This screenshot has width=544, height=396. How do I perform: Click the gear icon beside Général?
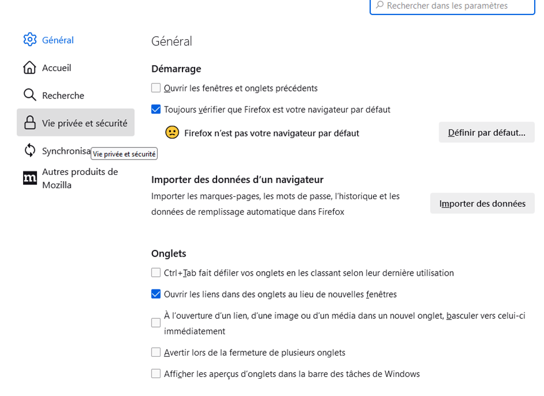[30, 40]
